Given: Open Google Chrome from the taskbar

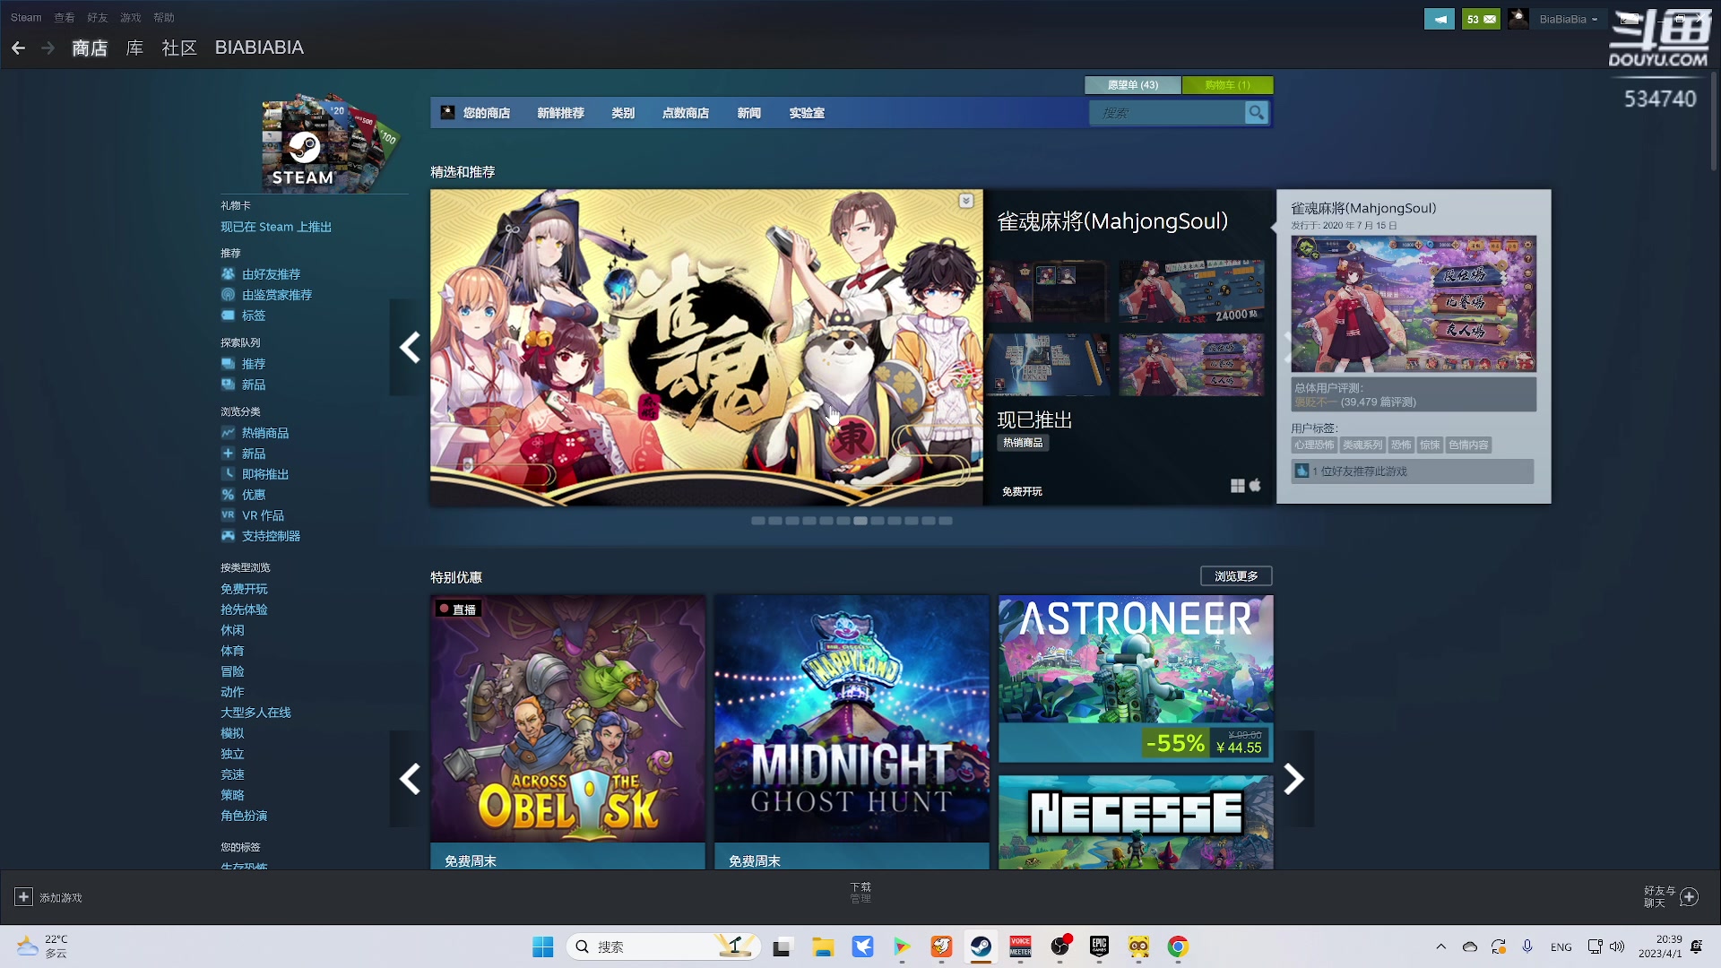Looking at the screenshot, I should 1178,946.
